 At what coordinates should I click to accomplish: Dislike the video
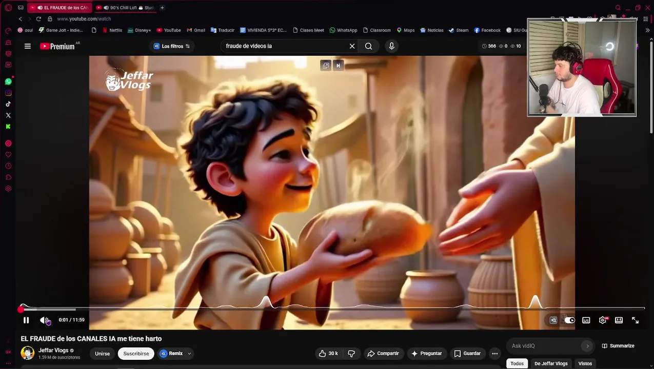pos(351,353)
